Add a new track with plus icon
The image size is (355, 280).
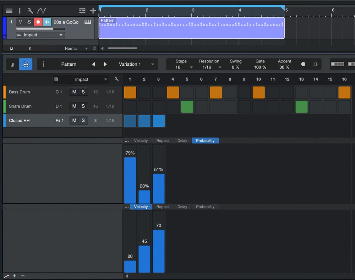point(93,11)
